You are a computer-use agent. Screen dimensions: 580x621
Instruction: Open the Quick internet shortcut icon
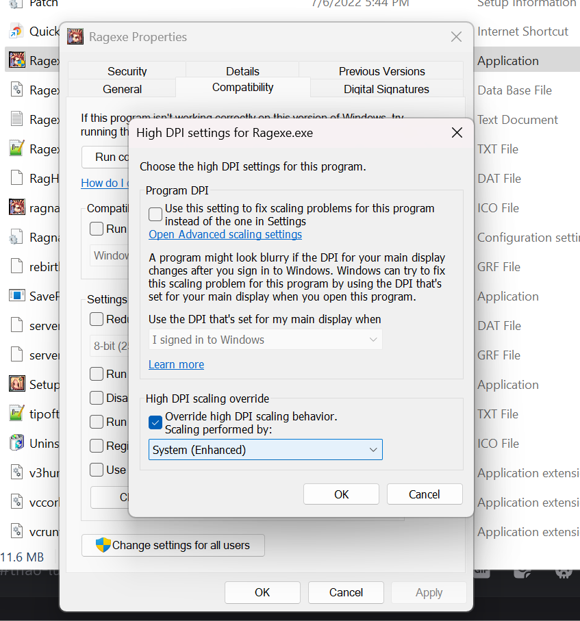tap(15, 31)
